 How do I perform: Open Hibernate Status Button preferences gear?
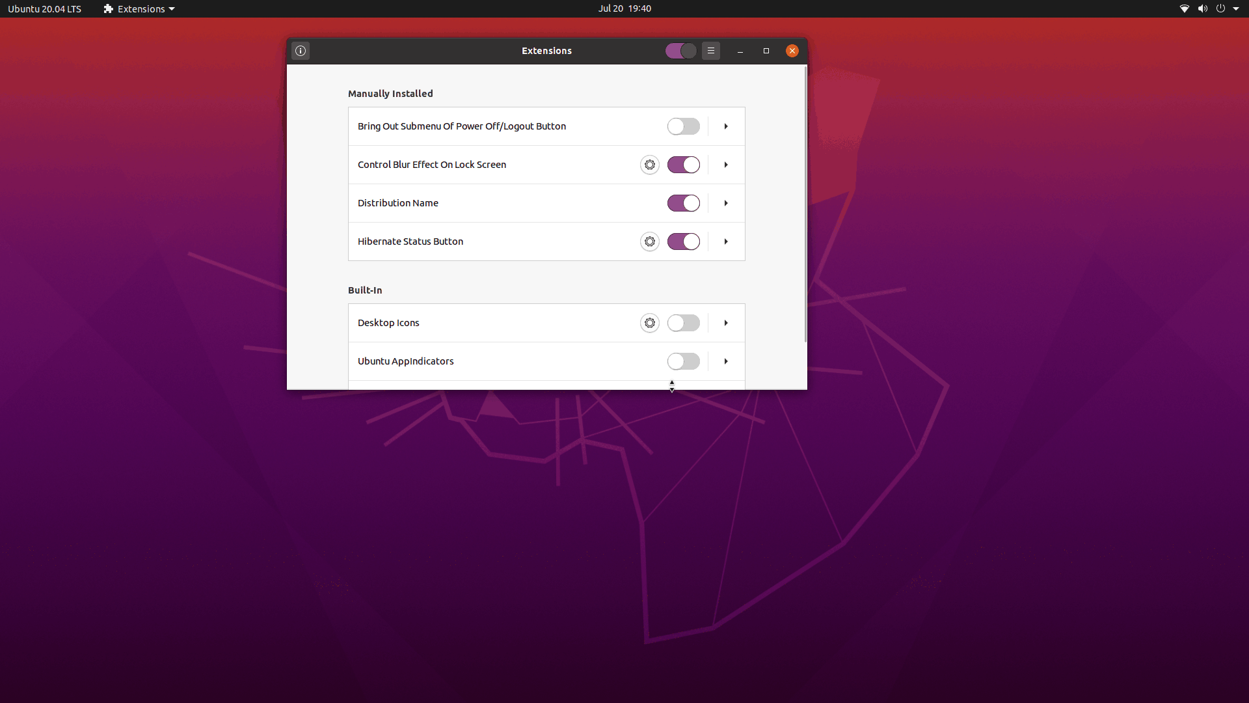pyautogui.click(x=649, y=241)
